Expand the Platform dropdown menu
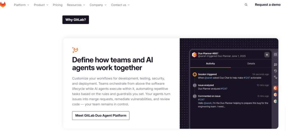 click(22, 5)
